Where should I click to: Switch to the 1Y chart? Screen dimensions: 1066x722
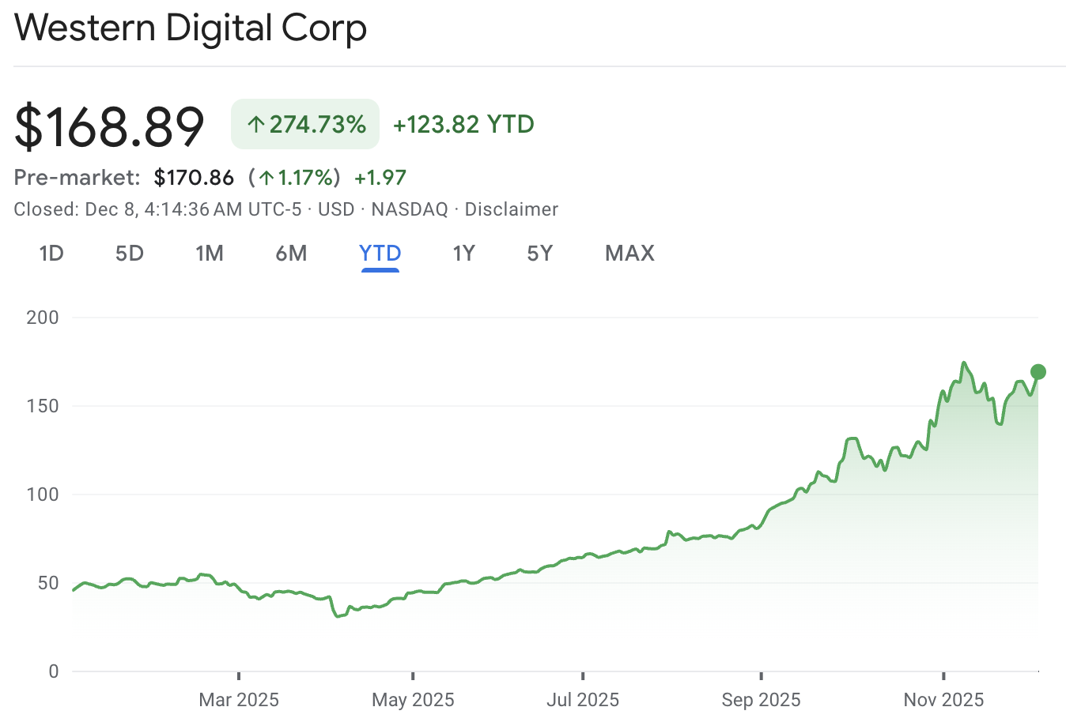[x=464, y=253]
